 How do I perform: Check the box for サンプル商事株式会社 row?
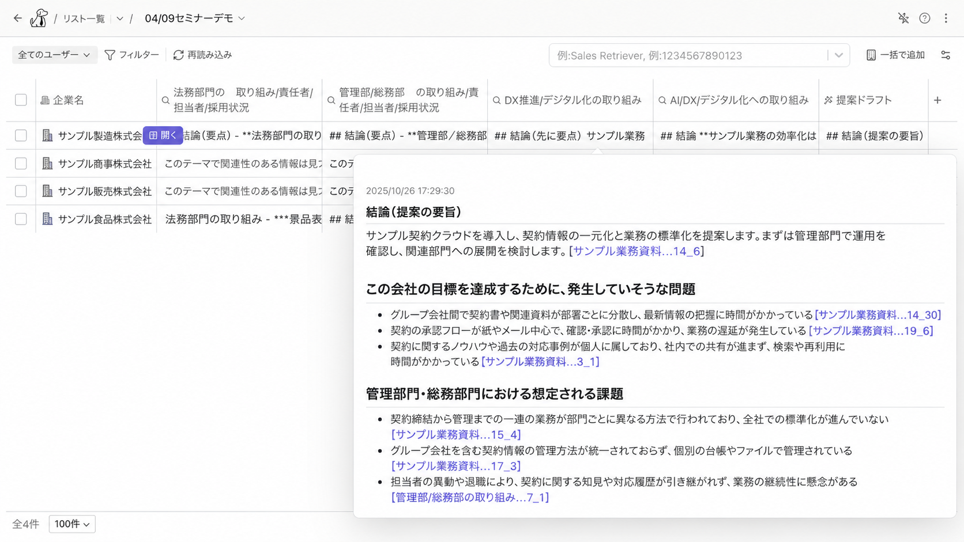pyautogui.click(x=21, y=164)
